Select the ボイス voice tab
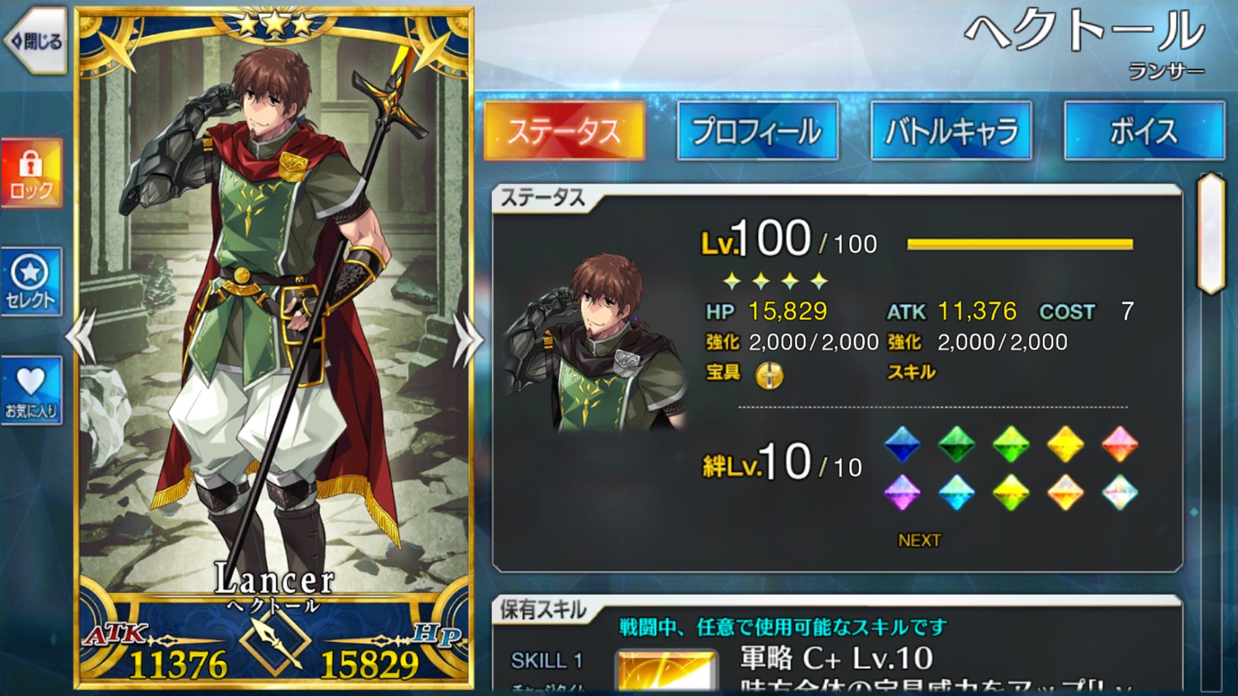The image size is (1238, 696). click(1145, 131)
